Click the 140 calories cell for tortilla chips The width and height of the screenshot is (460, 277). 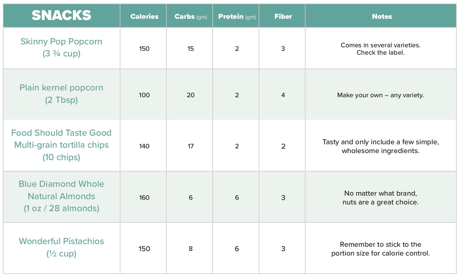[144, 146]
